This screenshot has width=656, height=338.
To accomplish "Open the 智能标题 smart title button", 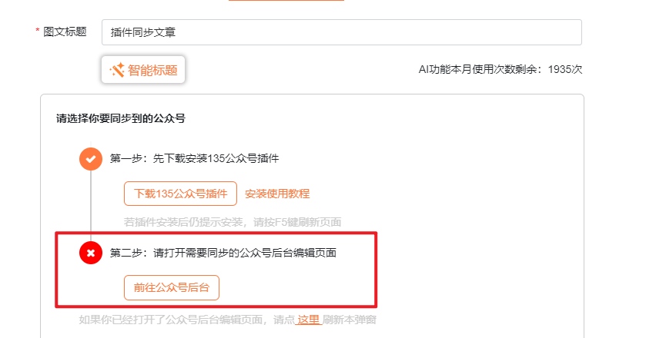I will tap(143, 70).
